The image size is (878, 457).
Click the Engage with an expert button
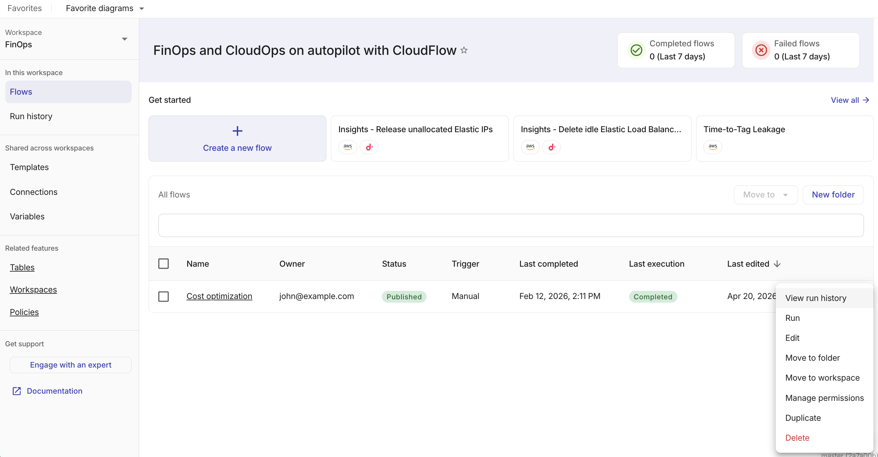coord(71,365)
